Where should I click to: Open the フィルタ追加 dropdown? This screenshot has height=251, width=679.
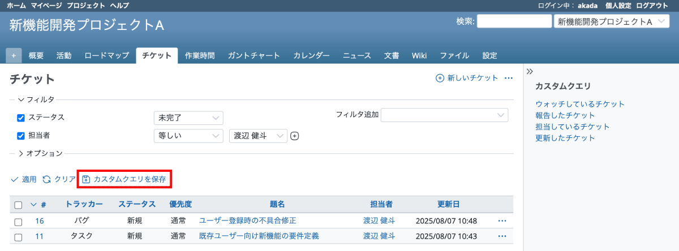[x=444, y=115]
